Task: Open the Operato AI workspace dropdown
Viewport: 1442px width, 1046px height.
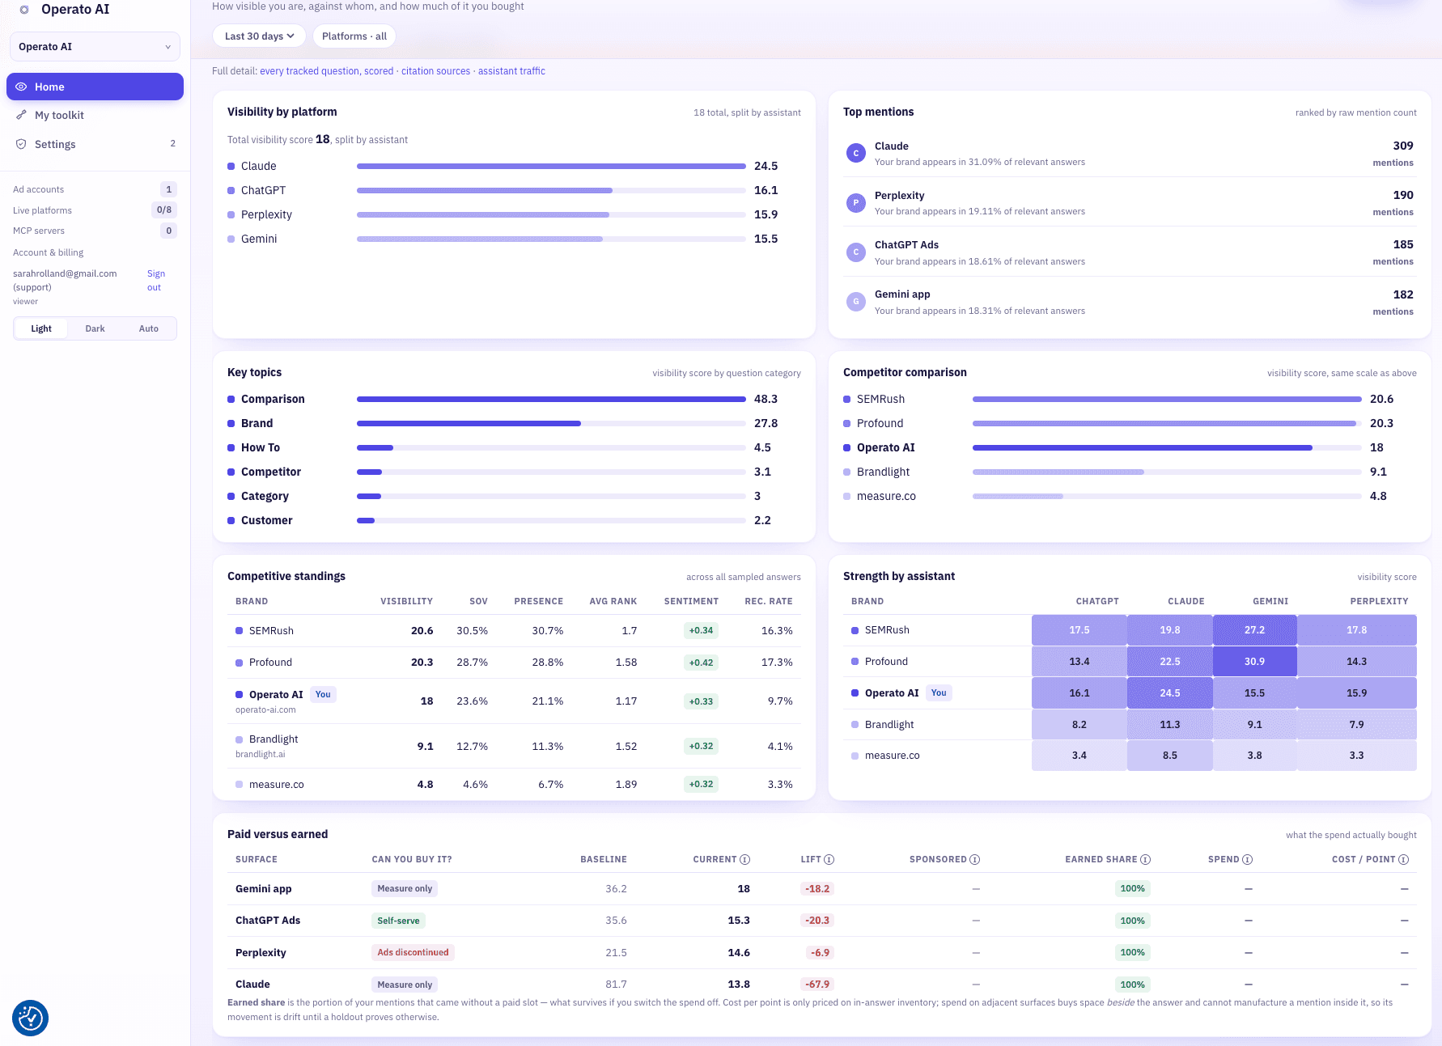Action: (95, 47)
